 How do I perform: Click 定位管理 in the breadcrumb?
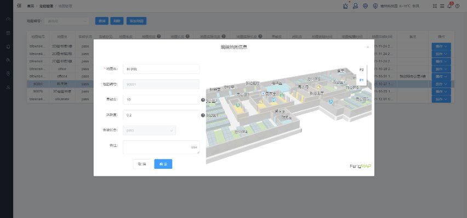tap(45, 6)
